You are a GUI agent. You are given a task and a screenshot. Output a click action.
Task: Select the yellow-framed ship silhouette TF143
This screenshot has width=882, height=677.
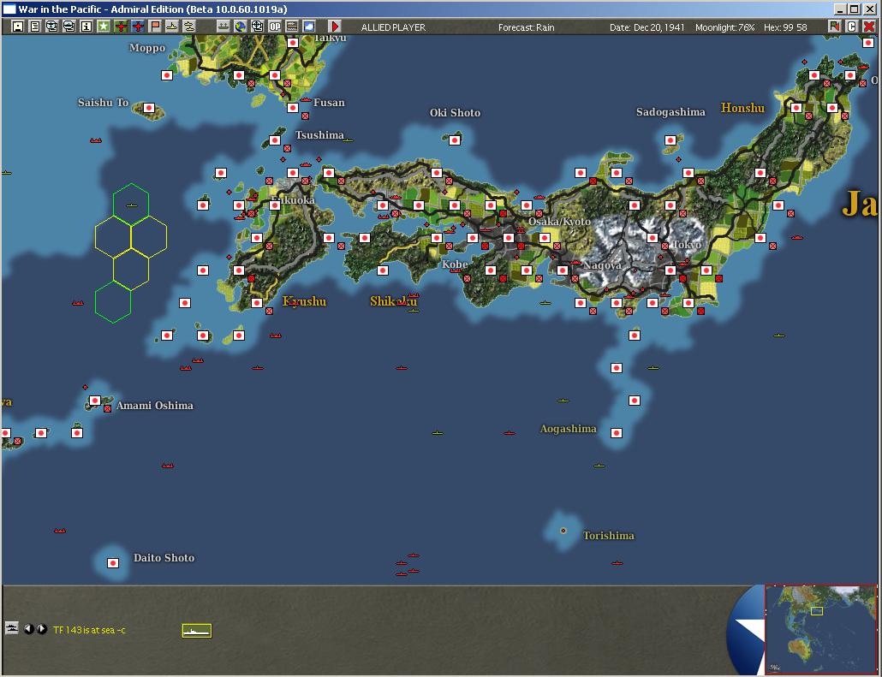click(x=197, y=631)
